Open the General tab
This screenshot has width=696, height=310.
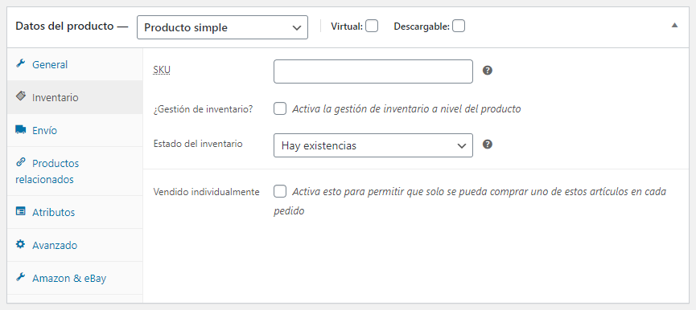pos(75,64)
